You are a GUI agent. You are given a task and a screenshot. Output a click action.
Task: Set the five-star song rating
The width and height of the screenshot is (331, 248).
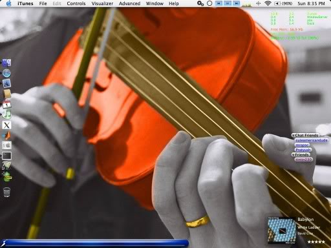316,242
